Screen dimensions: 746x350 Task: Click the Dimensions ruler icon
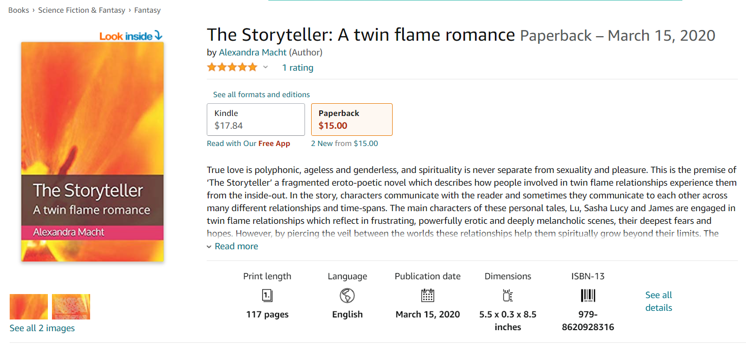[508, 296]
